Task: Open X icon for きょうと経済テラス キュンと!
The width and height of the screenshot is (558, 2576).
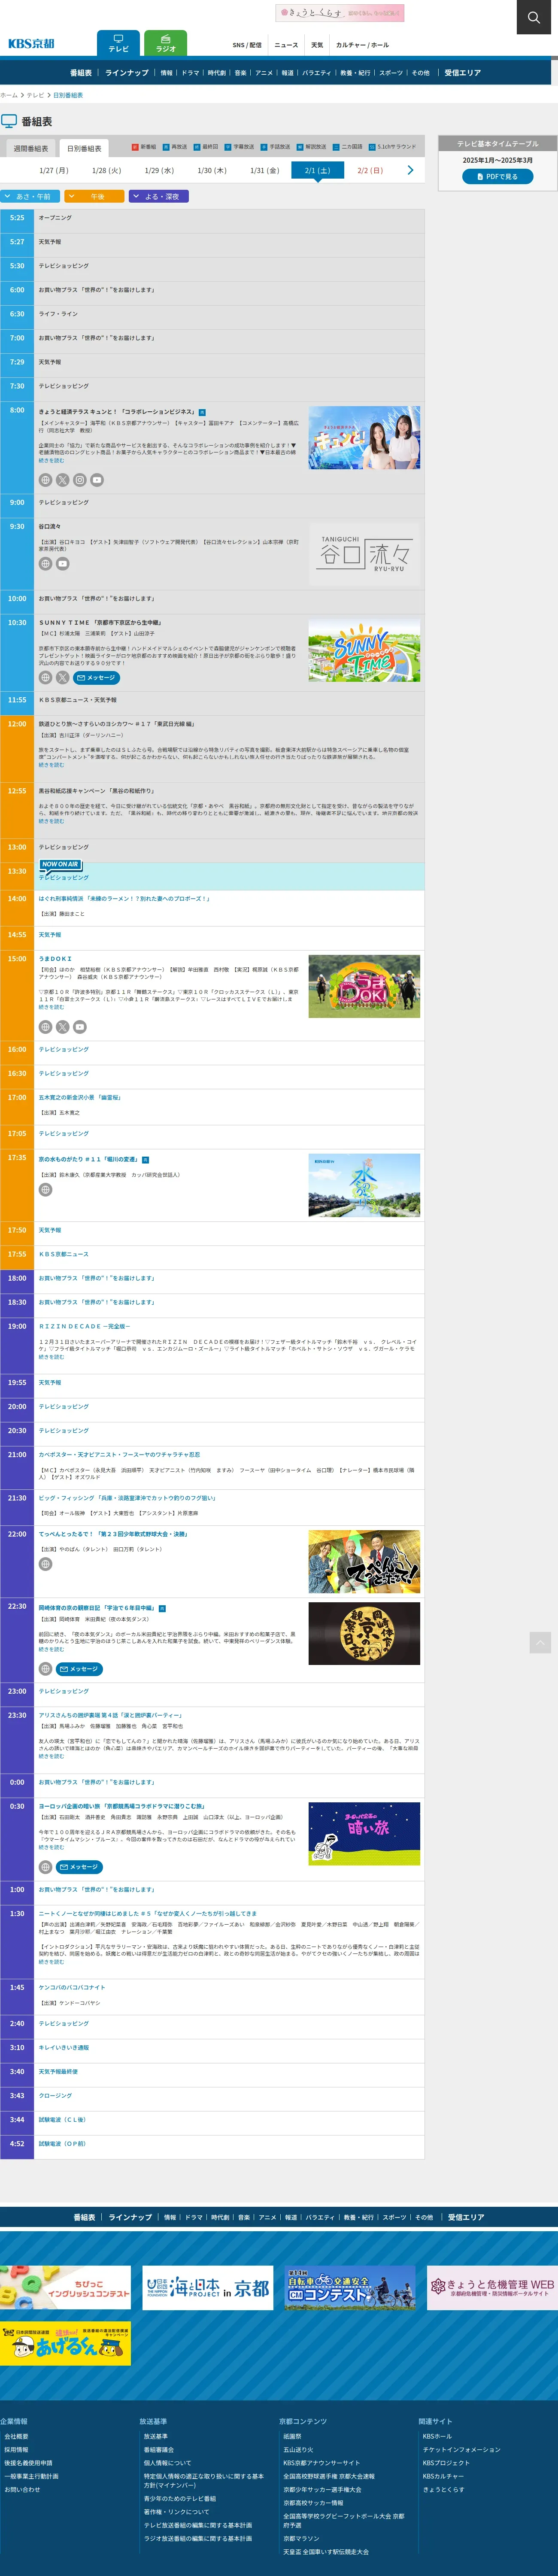Action: point(62,480)
